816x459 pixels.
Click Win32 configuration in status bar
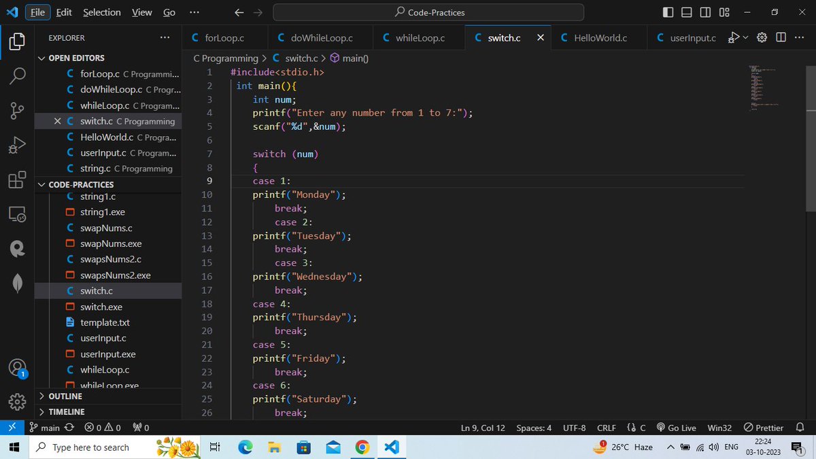coord(719,428)
